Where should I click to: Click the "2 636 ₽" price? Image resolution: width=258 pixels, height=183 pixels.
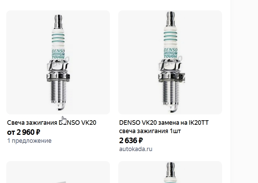click(131, 141)
